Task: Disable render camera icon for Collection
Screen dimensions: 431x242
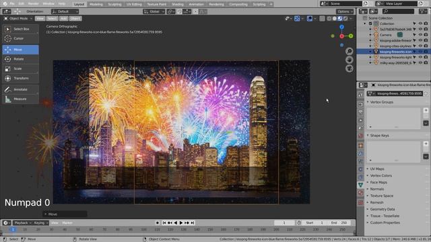Action: pyautogui.click(x=426, y=24)
